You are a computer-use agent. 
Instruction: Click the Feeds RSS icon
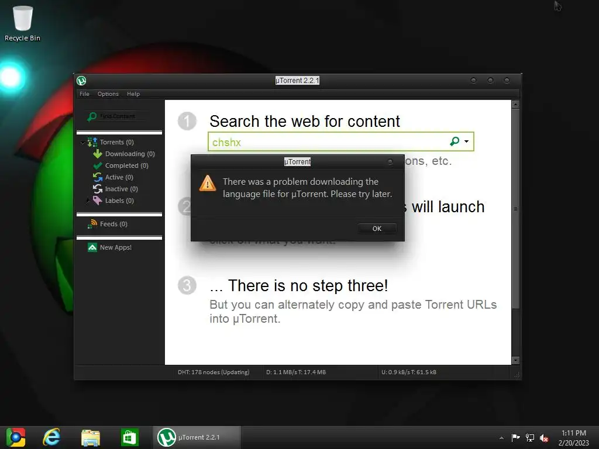(92, 224)
